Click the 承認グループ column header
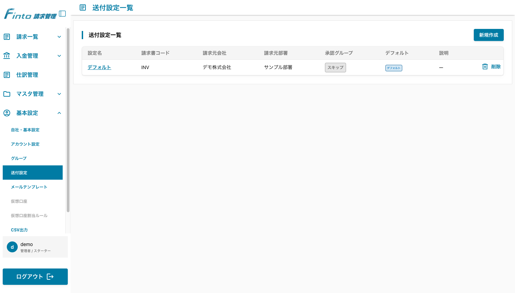Screen dimensions: 515x293 [x=339, y=53]
